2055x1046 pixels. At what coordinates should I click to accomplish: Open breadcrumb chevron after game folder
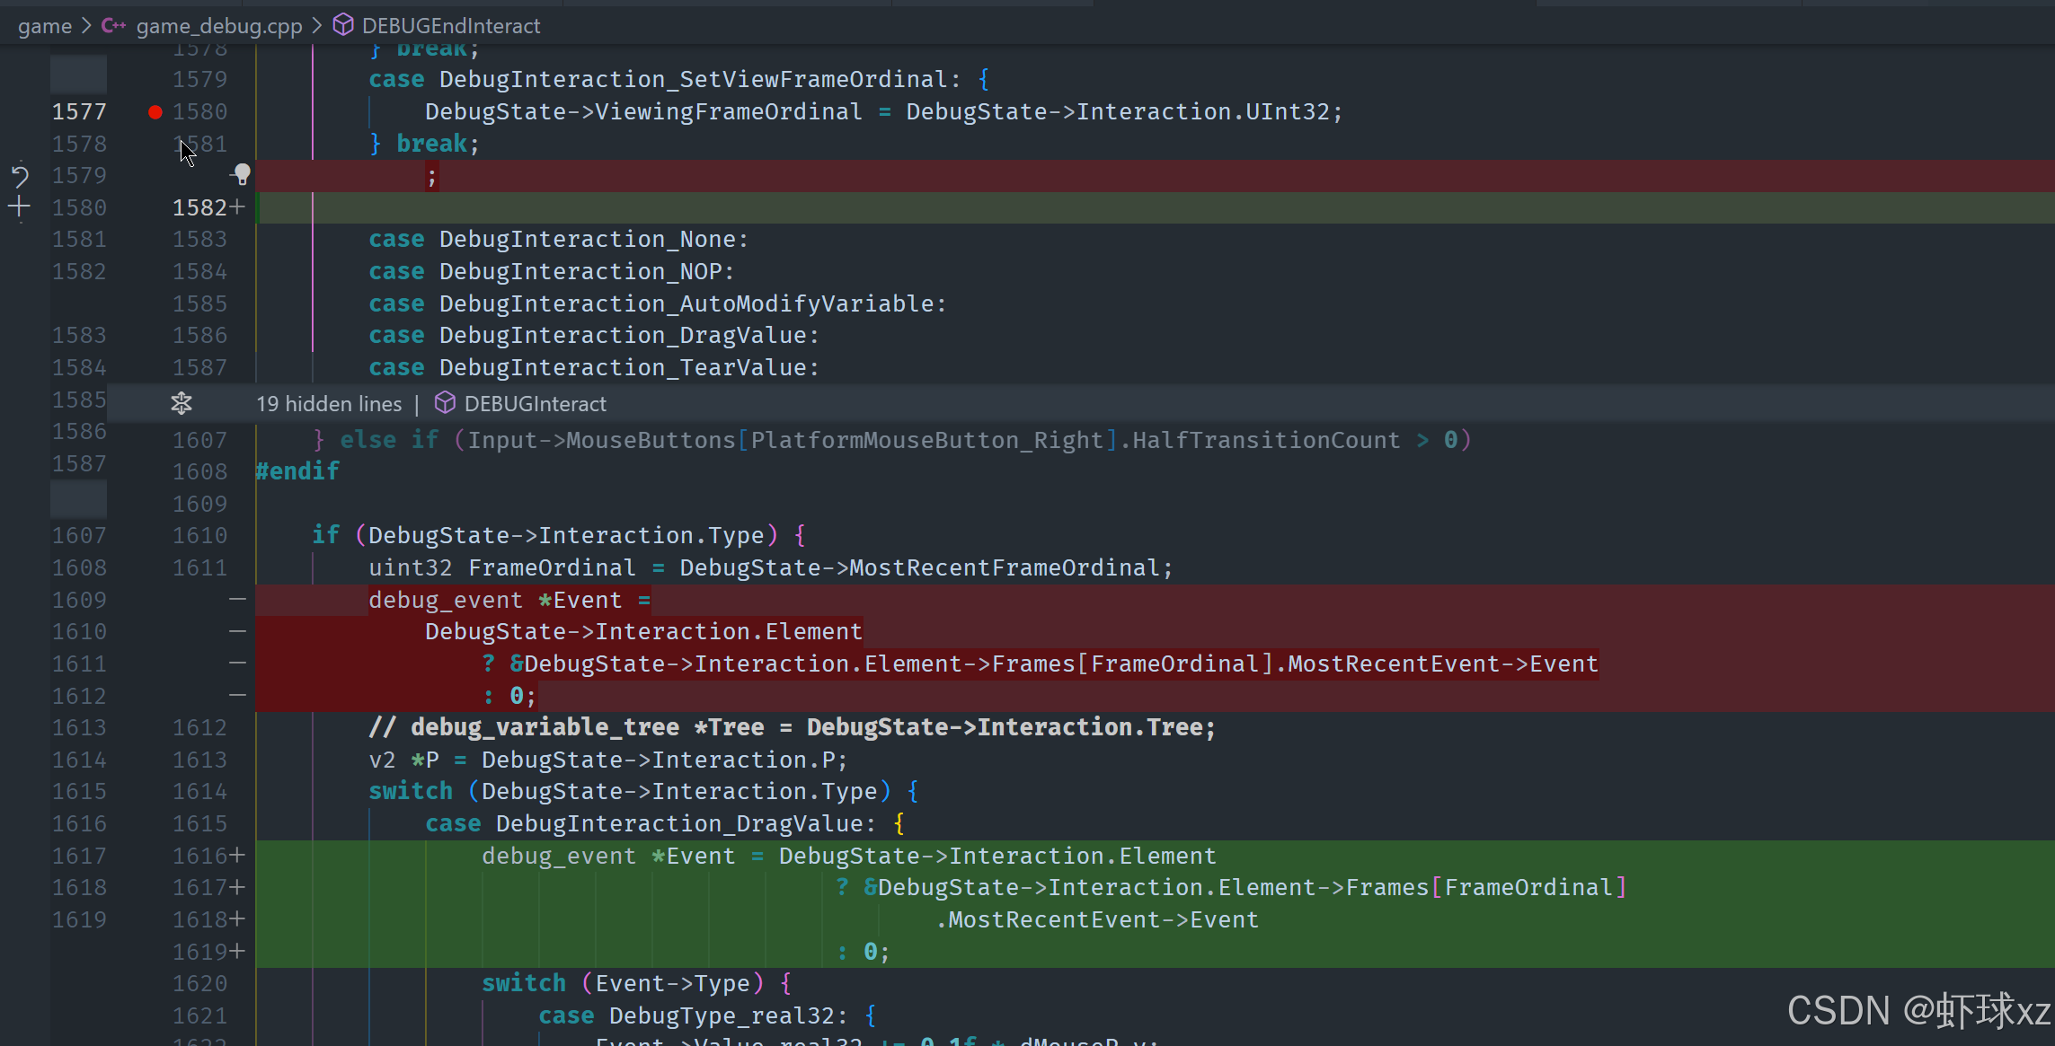(x=86, y=26)
